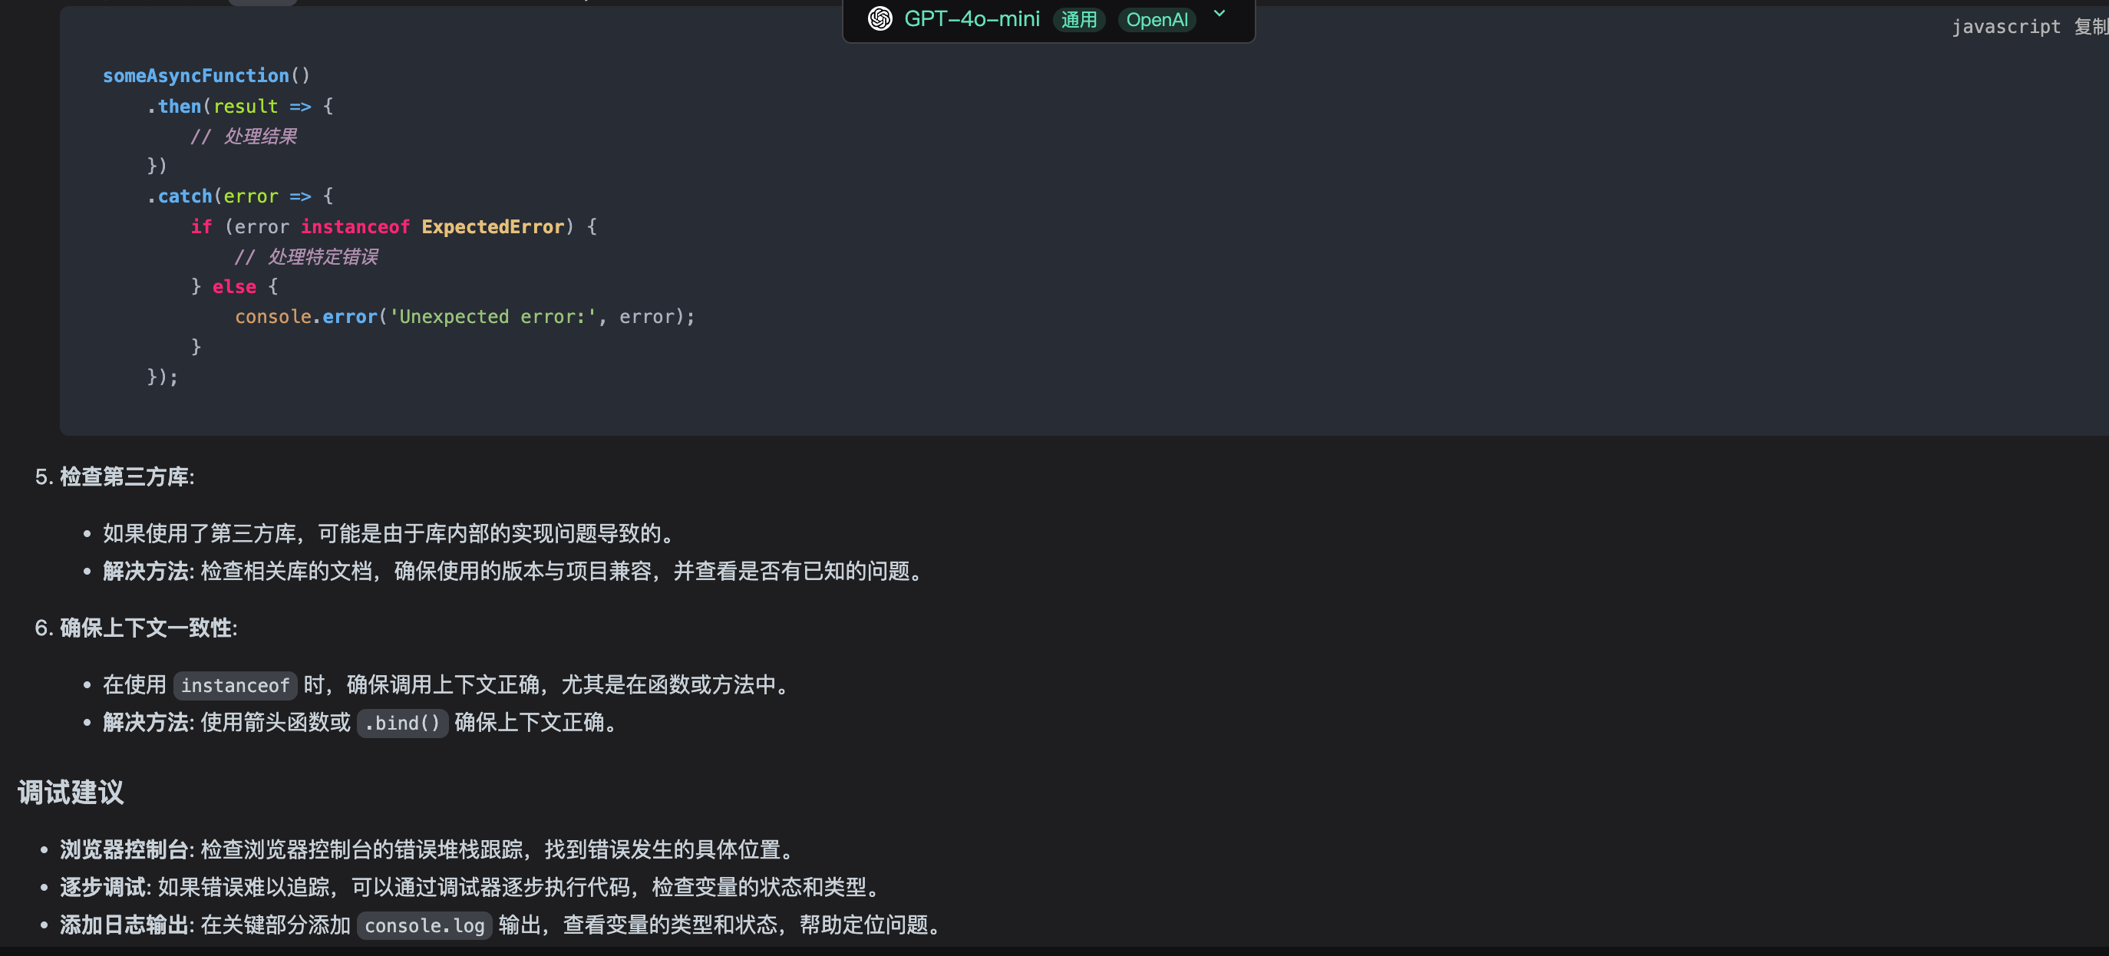Click someAsyncFunction in the code block
The width and height of the screenshot is (2109, 956).
pos(196,75)
